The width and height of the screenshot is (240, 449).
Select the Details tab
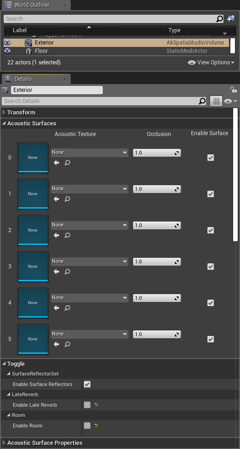point(35,79)
